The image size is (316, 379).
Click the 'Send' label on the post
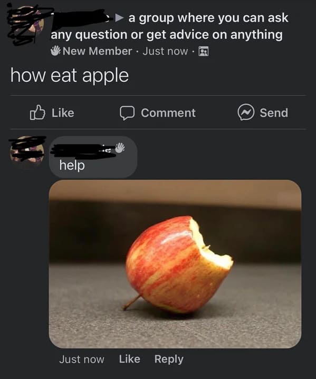click(x=274, y=113)
